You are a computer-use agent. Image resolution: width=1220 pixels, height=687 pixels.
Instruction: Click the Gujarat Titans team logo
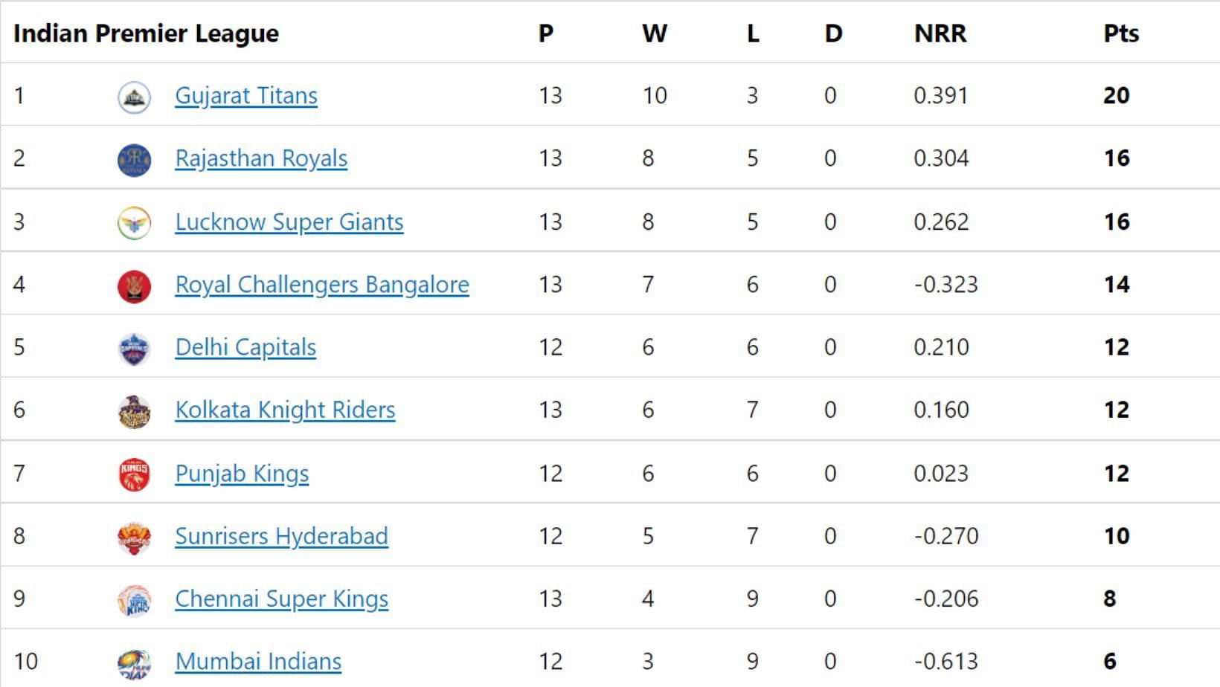coord(134,97)
